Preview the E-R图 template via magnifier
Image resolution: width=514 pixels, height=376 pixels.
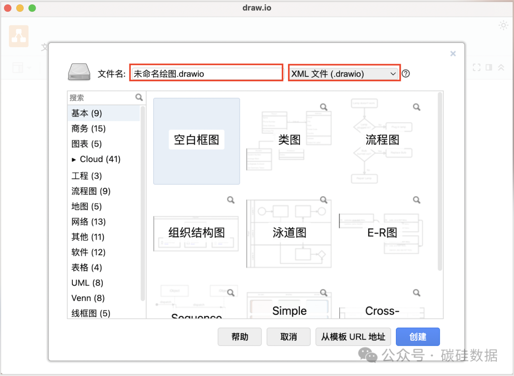click(x=416, y=200)
